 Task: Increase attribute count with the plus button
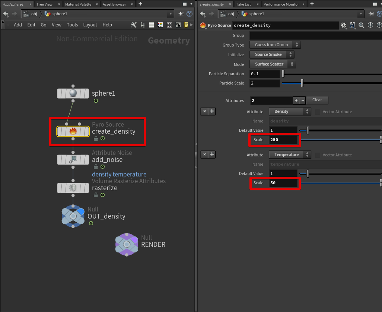[296, 100]
